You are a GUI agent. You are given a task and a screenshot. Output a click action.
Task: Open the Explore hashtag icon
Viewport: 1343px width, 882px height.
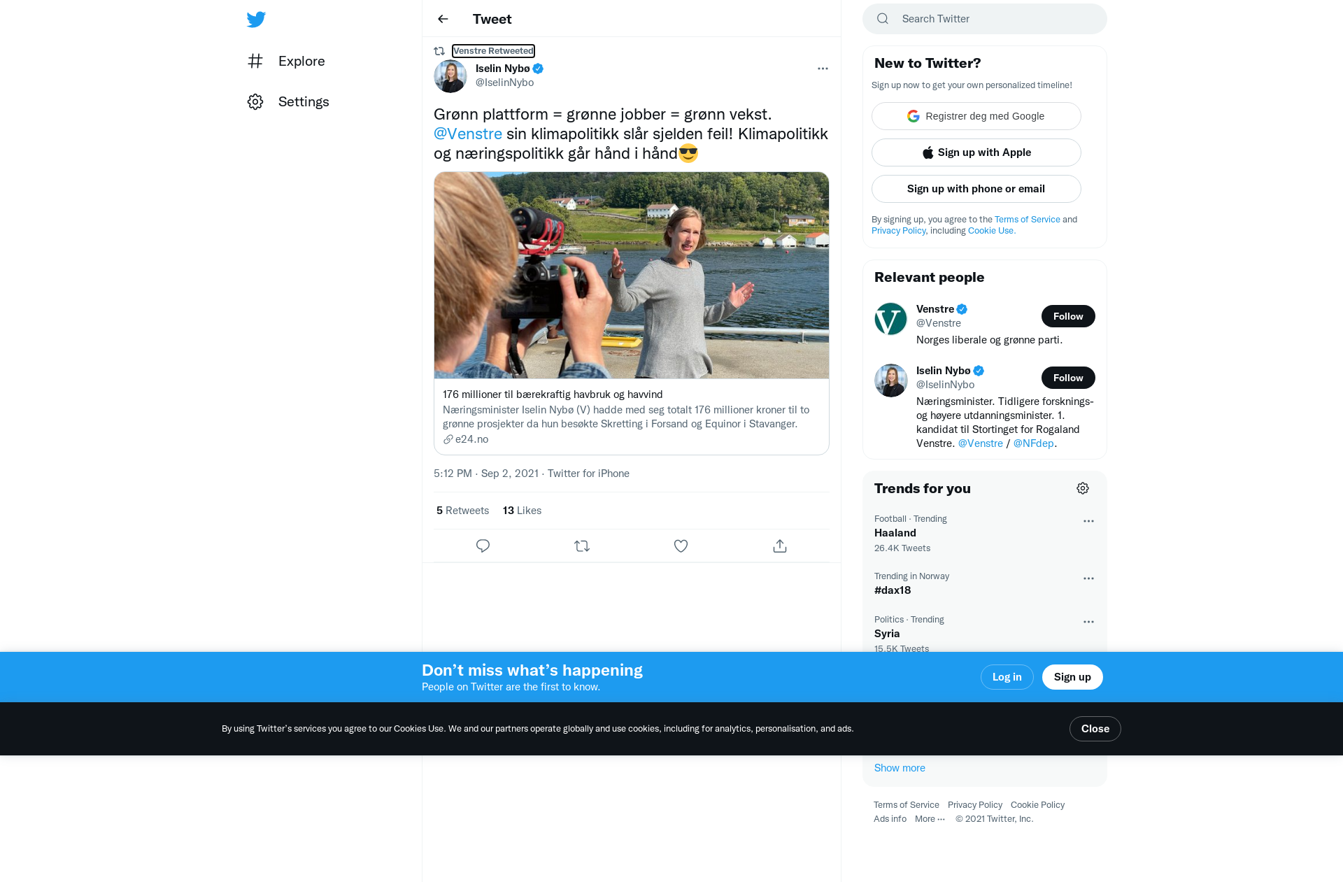pyautogui.click(x=255, y=62)
